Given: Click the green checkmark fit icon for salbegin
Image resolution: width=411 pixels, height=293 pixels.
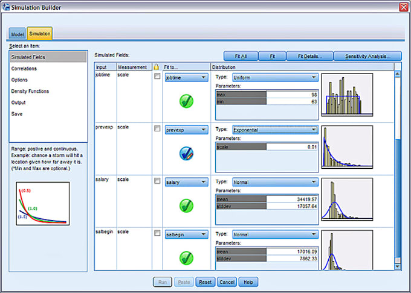Looking at the screenshot, I should (x=186, y=257).
